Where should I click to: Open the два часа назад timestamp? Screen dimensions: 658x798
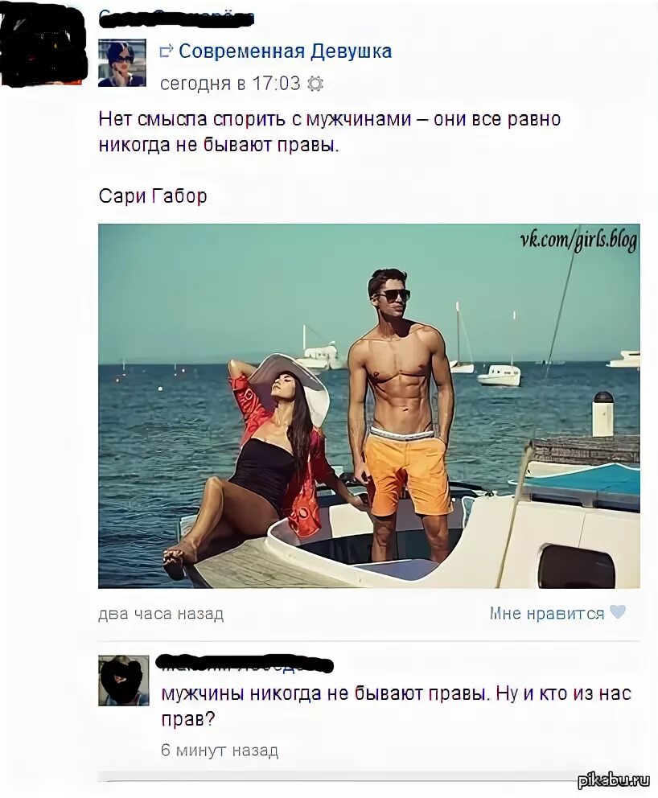(161, 615)
